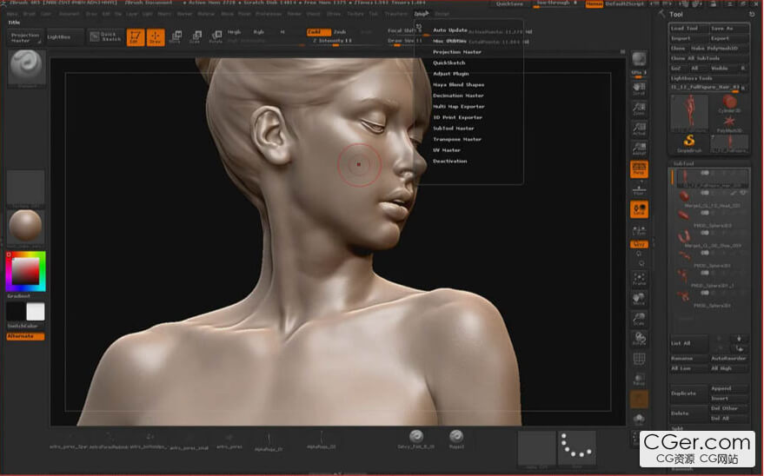Toggle Persp perspective button
This screenshot has height=476, width=764.
(639, 169)
